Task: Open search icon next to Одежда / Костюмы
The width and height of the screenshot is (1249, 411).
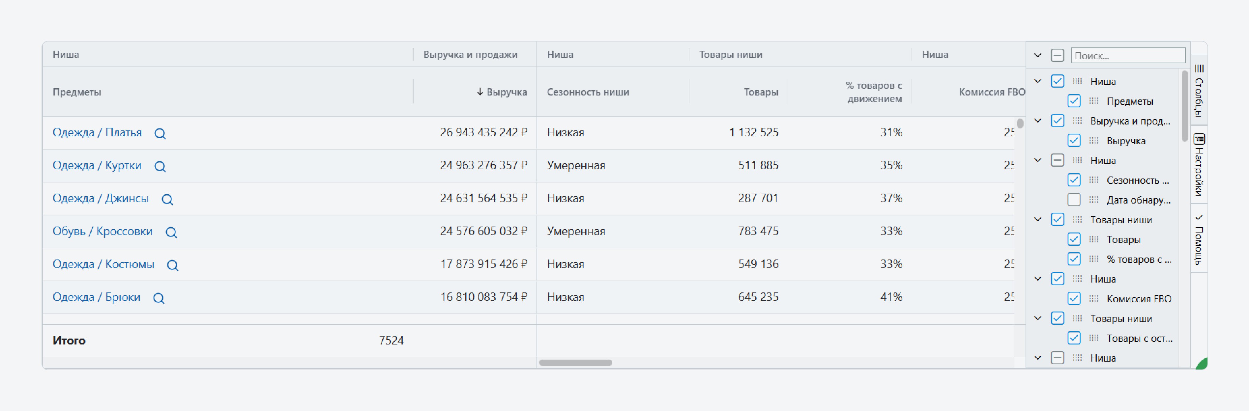Action: (x=173, y=265)
